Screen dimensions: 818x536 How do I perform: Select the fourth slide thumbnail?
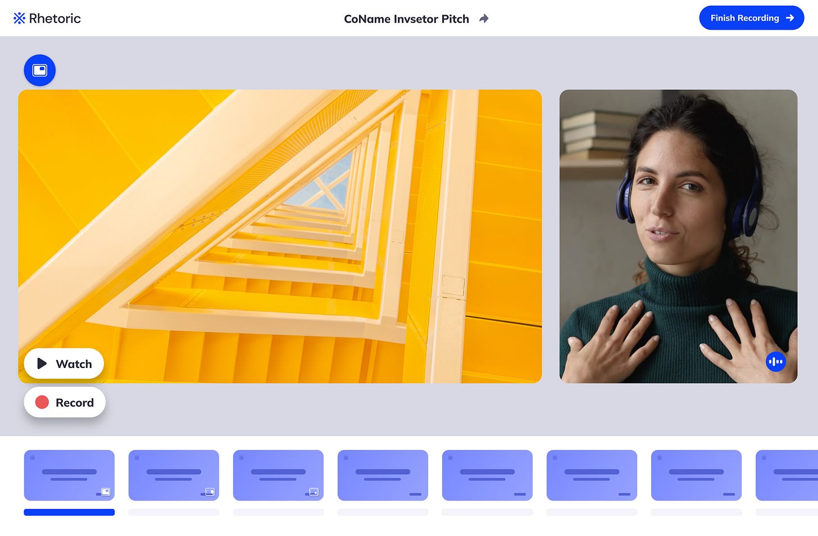pyautogui.click(x=383, y=475)
